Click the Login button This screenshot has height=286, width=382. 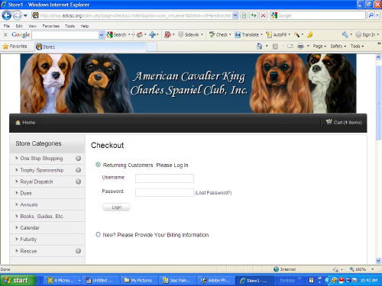116,207
